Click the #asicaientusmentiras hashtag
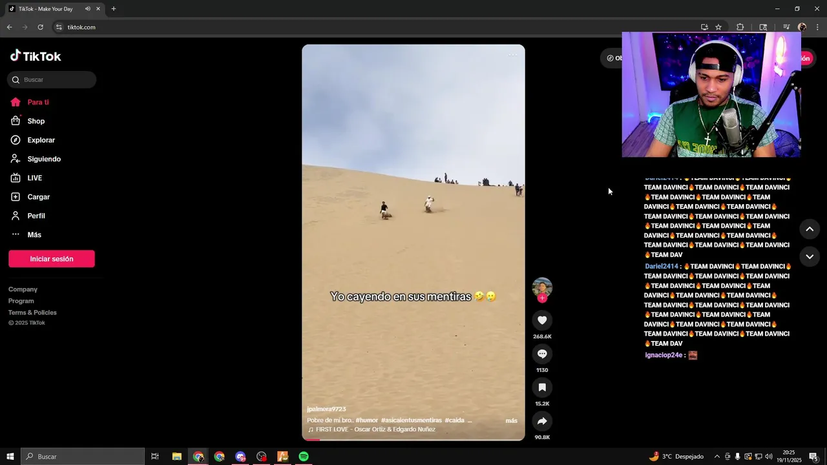 pos(411,420)
